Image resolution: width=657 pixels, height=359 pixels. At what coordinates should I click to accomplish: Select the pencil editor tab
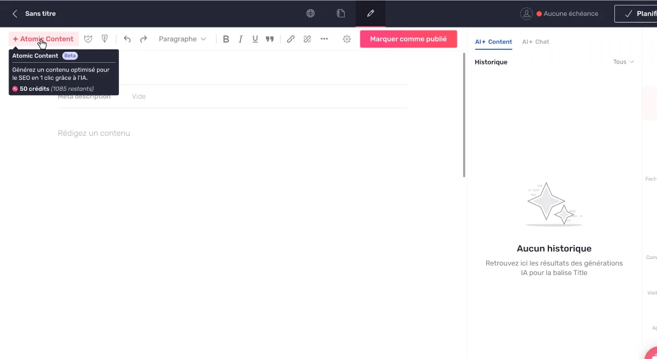point(370,13)
